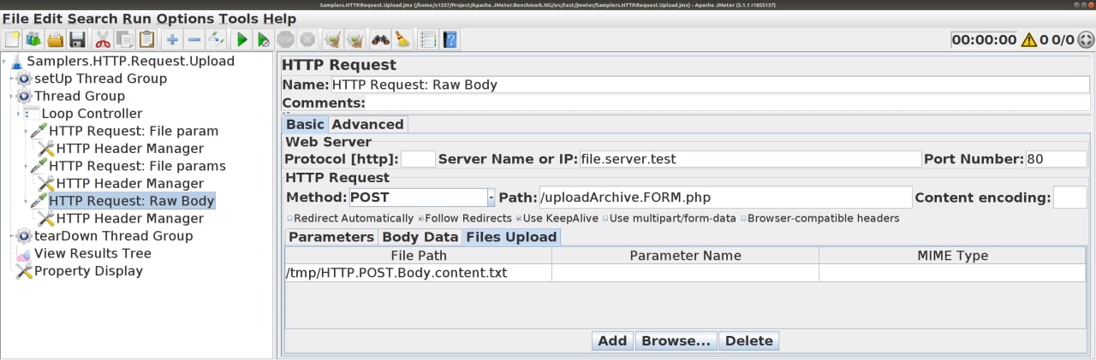Click the Browse... button

[676, 340]
